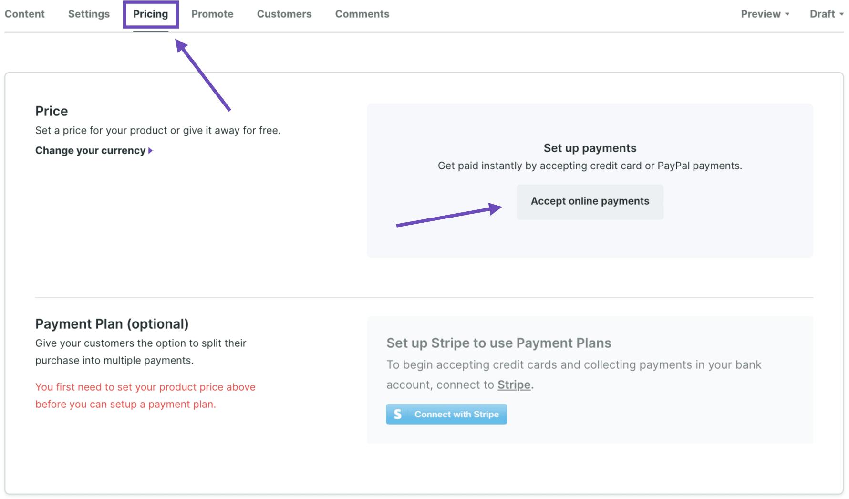Select the Pricing tab

tap(151, 14)
